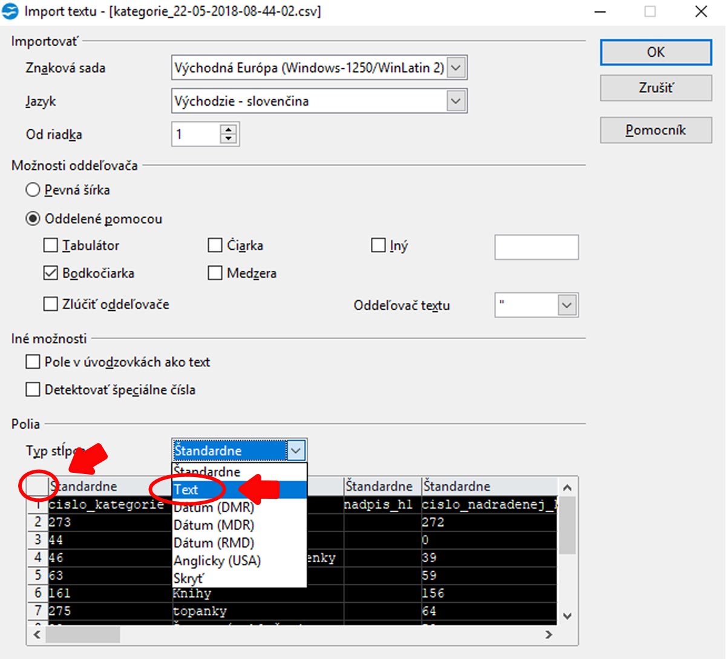Click cell containing Knihy
The height and width of the screenshot is (659, 726).
coord(258,593)
